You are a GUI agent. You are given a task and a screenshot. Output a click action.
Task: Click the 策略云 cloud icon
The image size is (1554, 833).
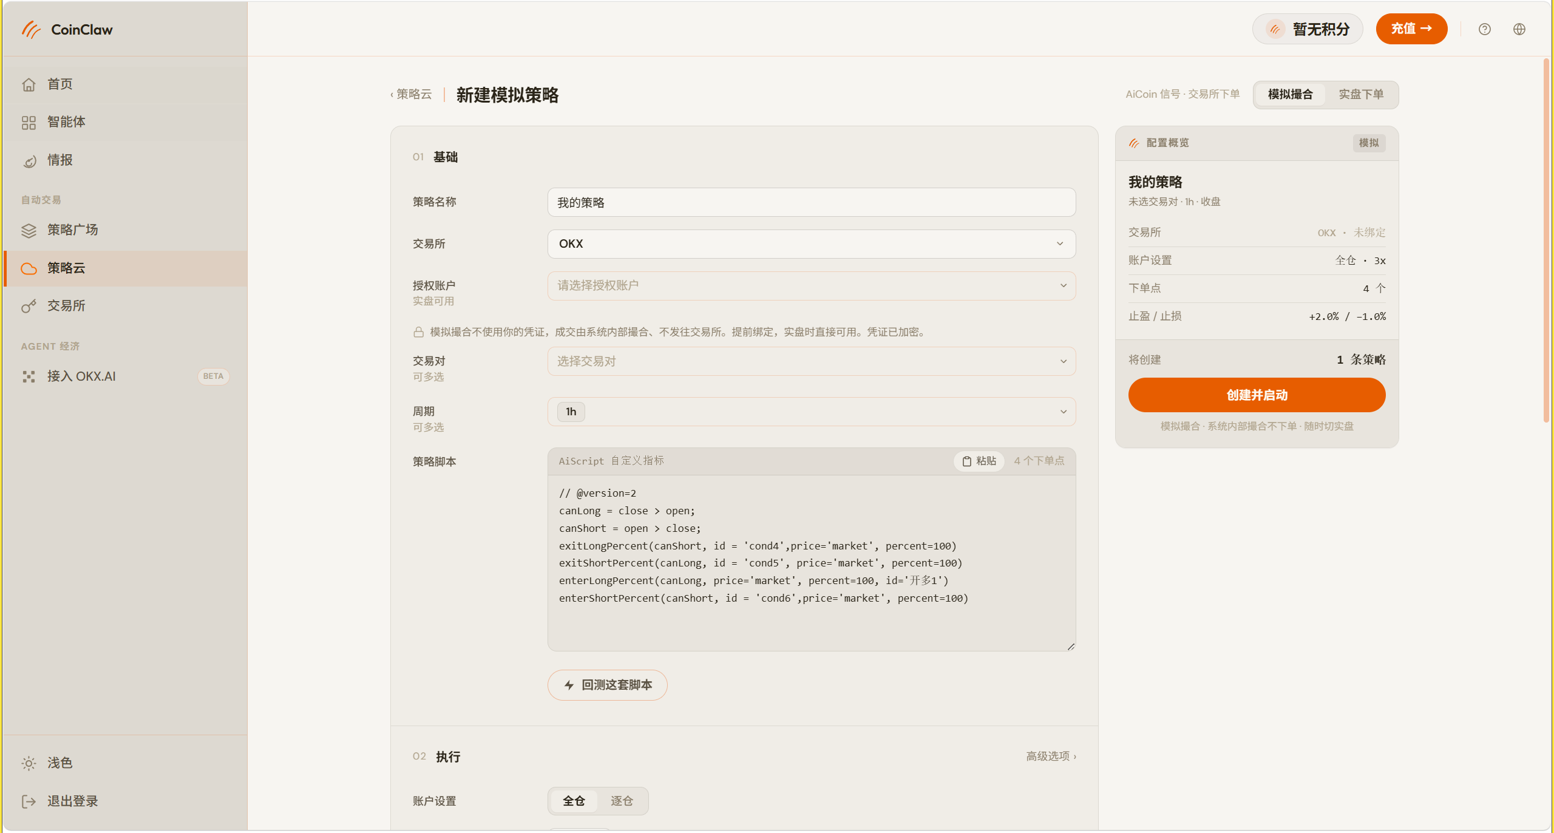29,268
